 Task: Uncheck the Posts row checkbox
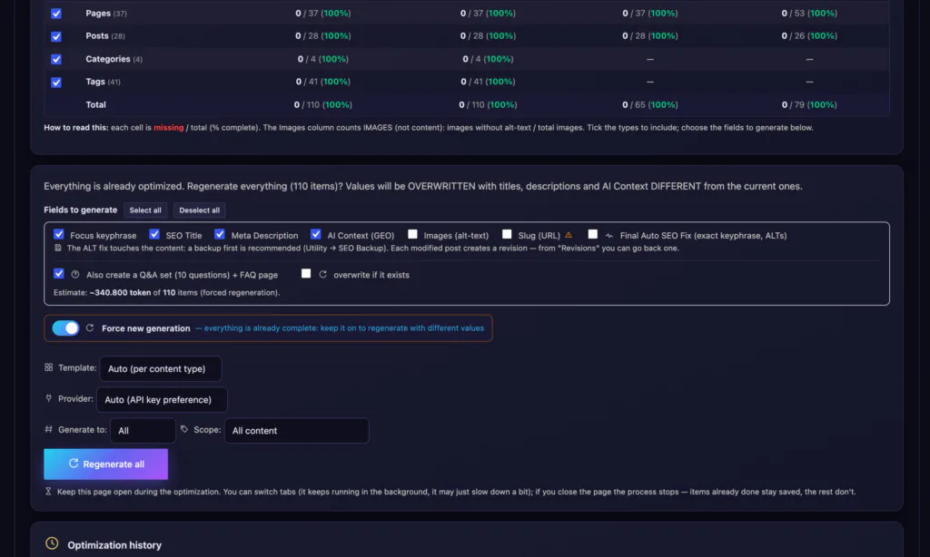click(56, 36)
